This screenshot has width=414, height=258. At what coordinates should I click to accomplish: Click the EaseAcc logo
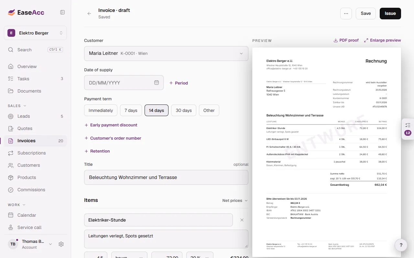pos(26,13)
